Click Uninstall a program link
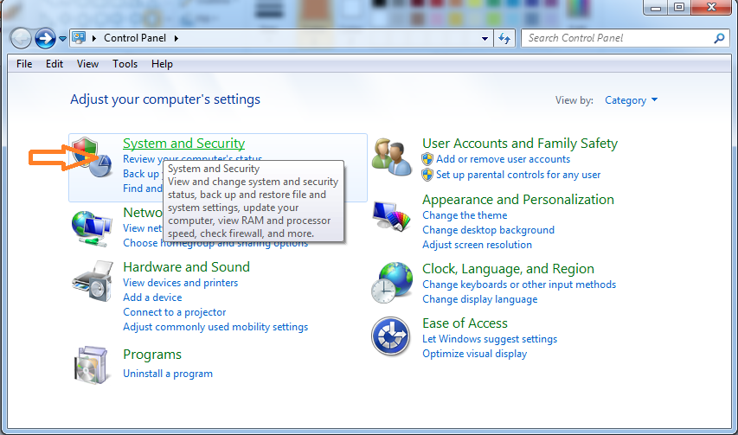 click(168, 374)
